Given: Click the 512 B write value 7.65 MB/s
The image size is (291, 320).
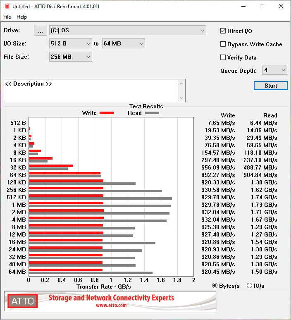Looking at the screenshot, I should pyautogui.click(x=222, y=123).
